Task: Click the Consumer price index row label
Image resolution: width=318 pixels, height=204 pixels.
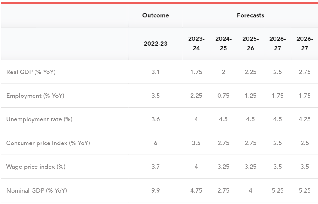Action: click(x=48, y=143)
